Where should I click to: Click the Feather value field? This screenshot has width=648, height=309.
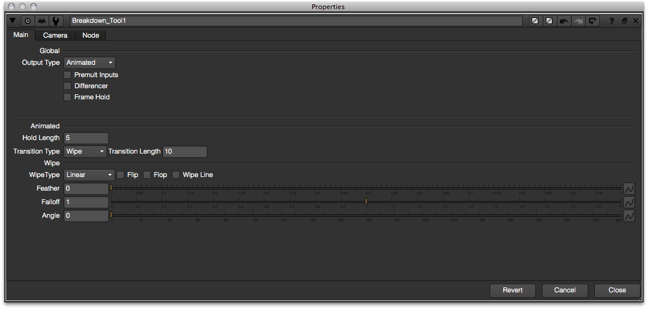click(x=86, y=189)
